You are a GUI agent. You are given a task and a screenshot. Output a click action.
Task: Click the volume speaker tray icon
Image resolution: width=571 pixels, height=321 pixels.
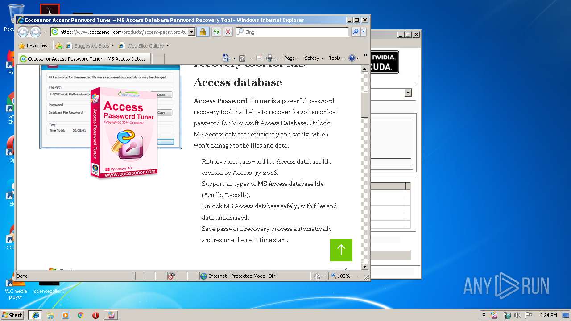pyautogui.click(x=517, y=315)
